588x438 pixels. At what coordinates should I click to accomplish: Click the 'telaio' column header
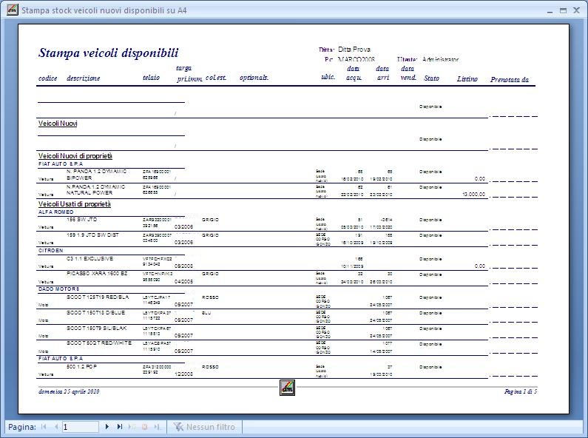[x=151, y=78]
